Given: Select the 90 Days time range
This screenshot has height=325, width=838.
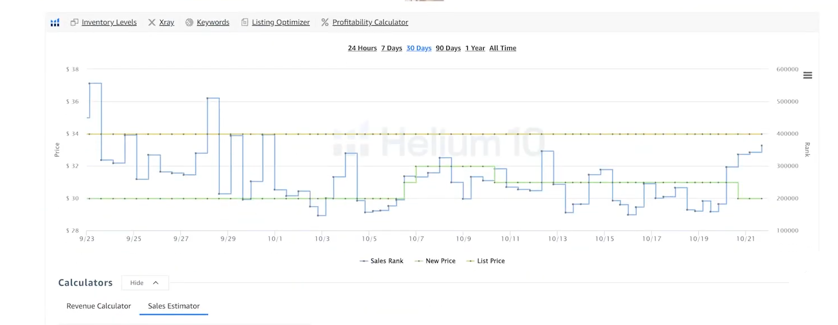Looking at the screenshot, I should (448, 48).
